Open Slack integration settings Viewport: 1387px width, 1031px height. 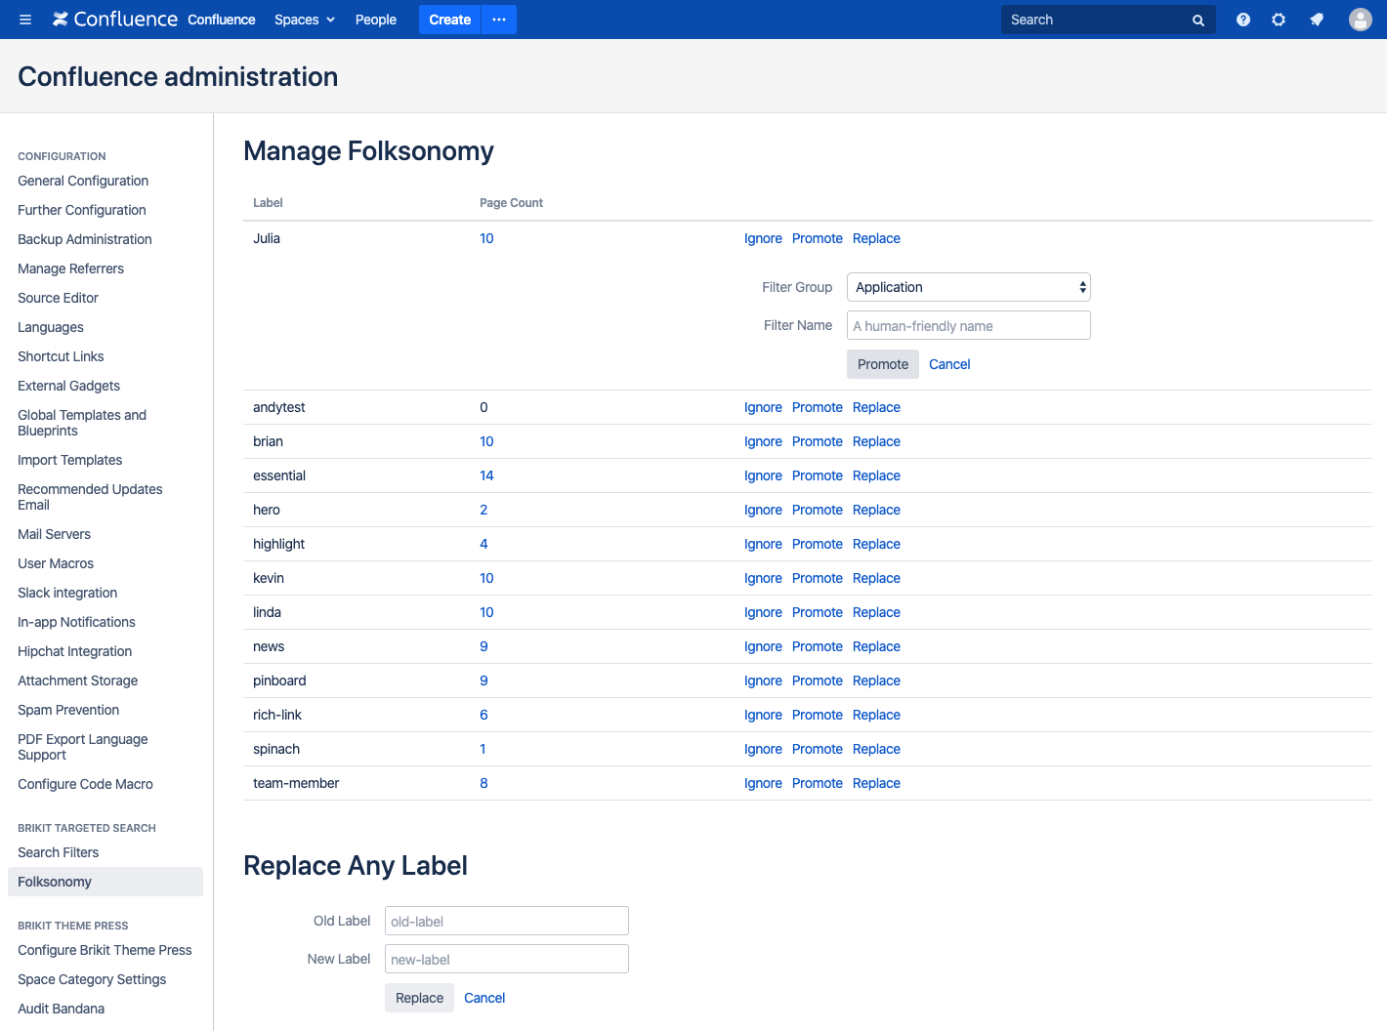67,593
